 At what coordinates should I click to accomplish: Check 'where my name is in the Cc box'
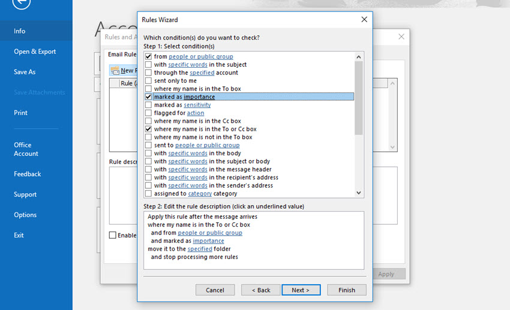[148, 121]
